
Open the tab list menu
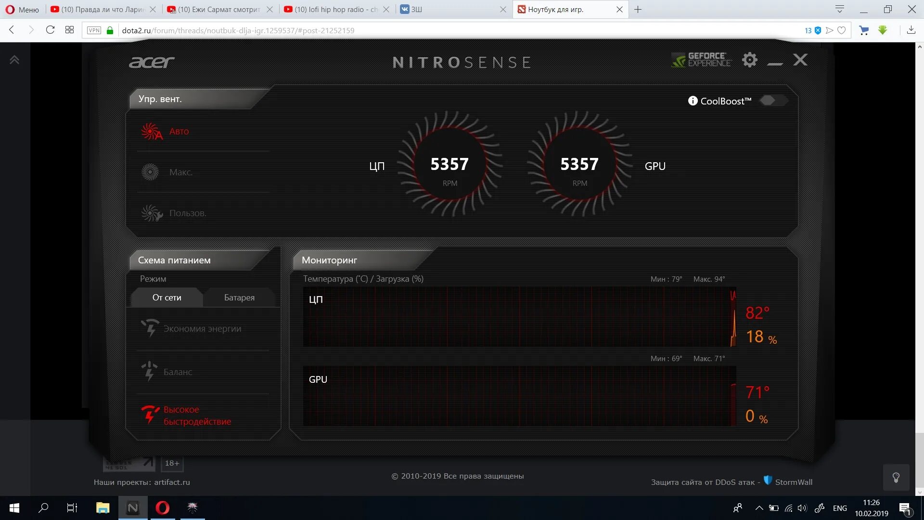point(840,9)
